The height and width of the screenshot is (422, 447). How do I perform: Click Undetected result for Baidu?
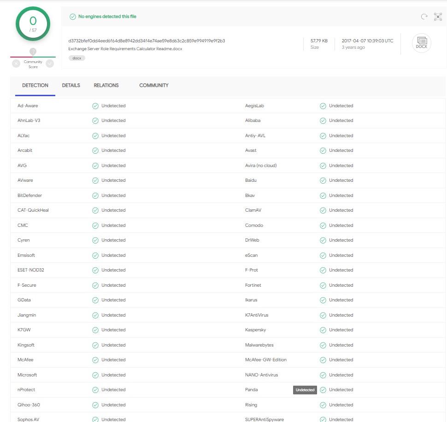[x=341, y=180]
